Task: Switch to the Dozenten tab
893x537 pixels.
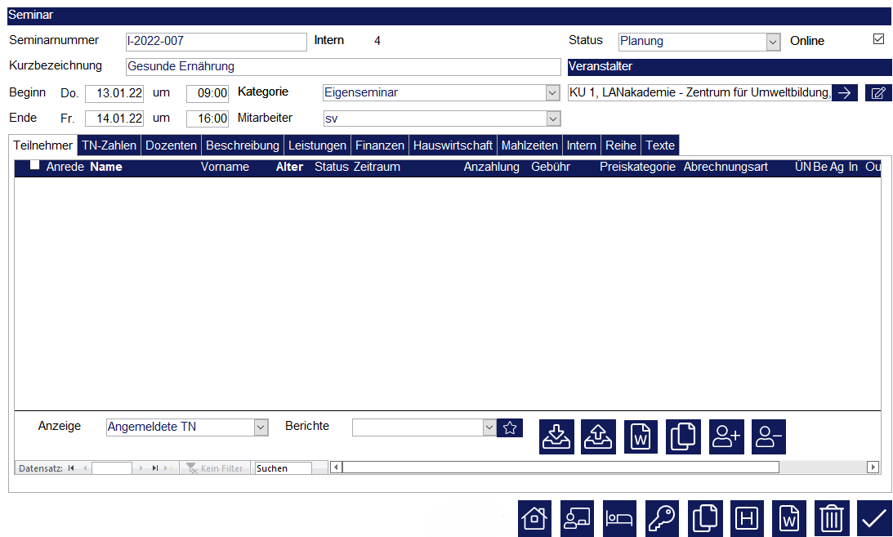Action: pos(171,145)
